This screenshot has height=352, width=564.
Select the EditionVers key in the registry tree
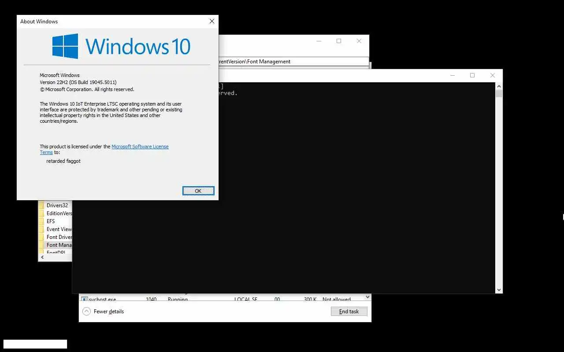(x=59, y=213)
